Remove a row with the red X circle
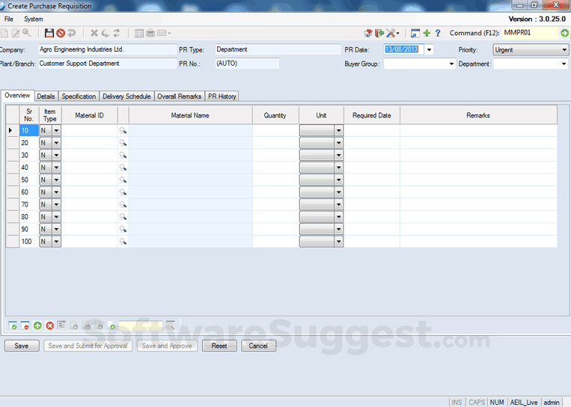This screenshot has height=407, width=571. point(50,325)
